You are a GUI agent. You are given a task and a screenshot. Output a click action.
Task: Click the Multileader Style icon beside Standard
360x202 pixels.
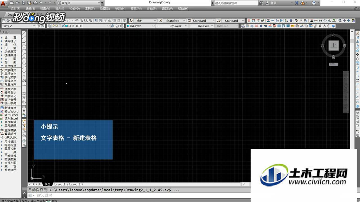click(219, 21)
